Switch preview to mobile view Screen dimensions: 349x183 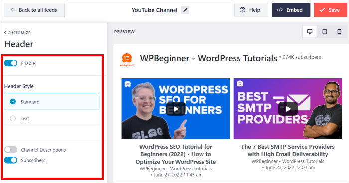coord(339,32)
